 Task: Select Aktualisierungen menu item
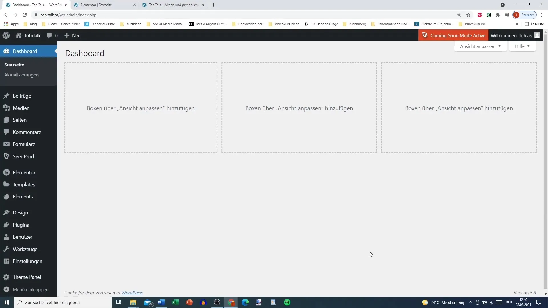(21, 74)
